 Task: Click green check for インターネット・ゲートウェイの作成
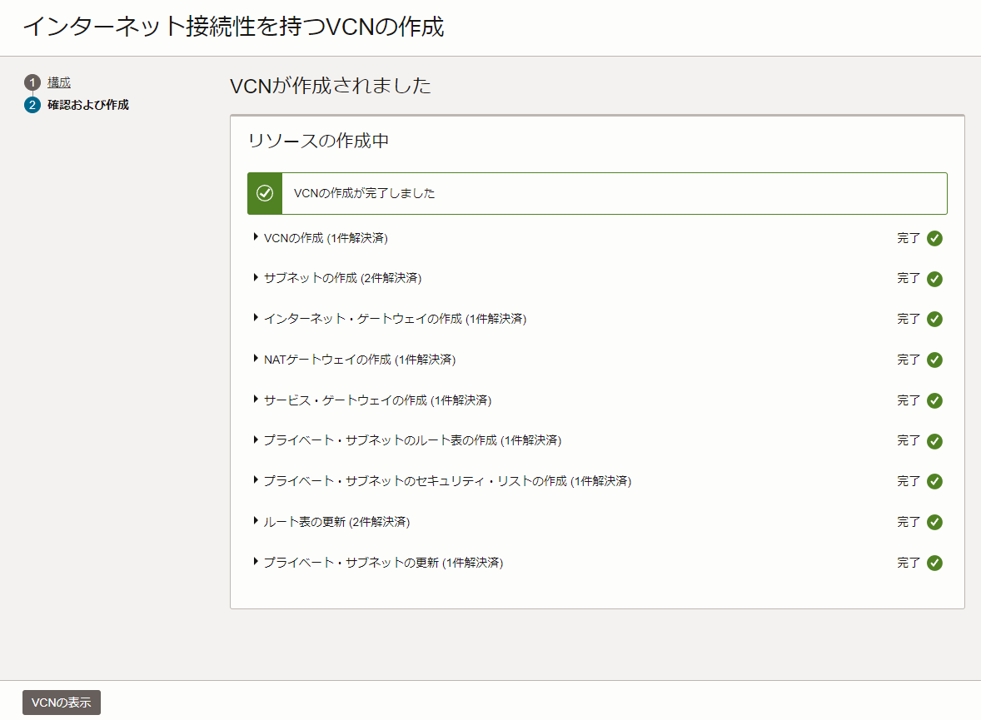(934, 319)
